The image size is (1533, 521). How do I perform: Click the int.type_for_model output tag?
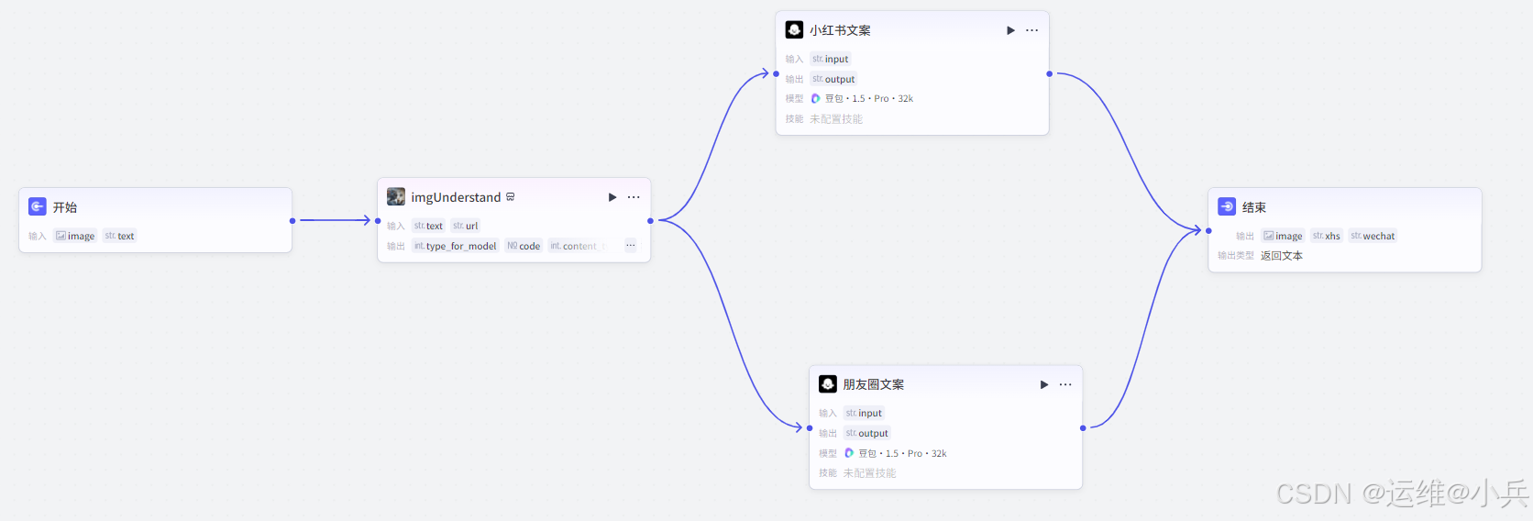click(x=456, y=246)
